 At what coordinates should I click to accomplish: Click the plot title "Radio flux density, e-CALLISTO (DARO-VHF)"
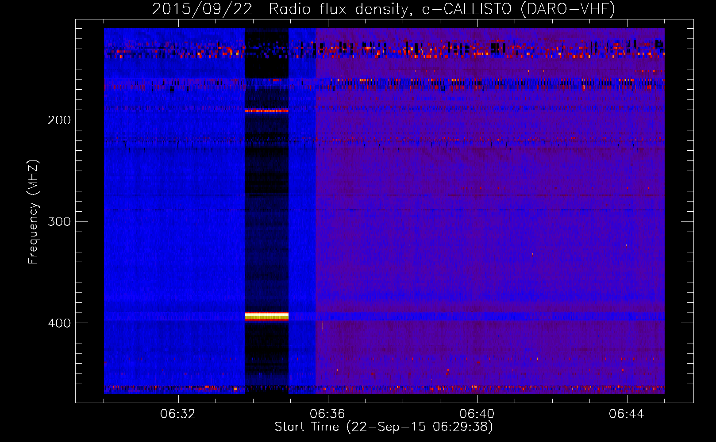[x=442, y=9]
